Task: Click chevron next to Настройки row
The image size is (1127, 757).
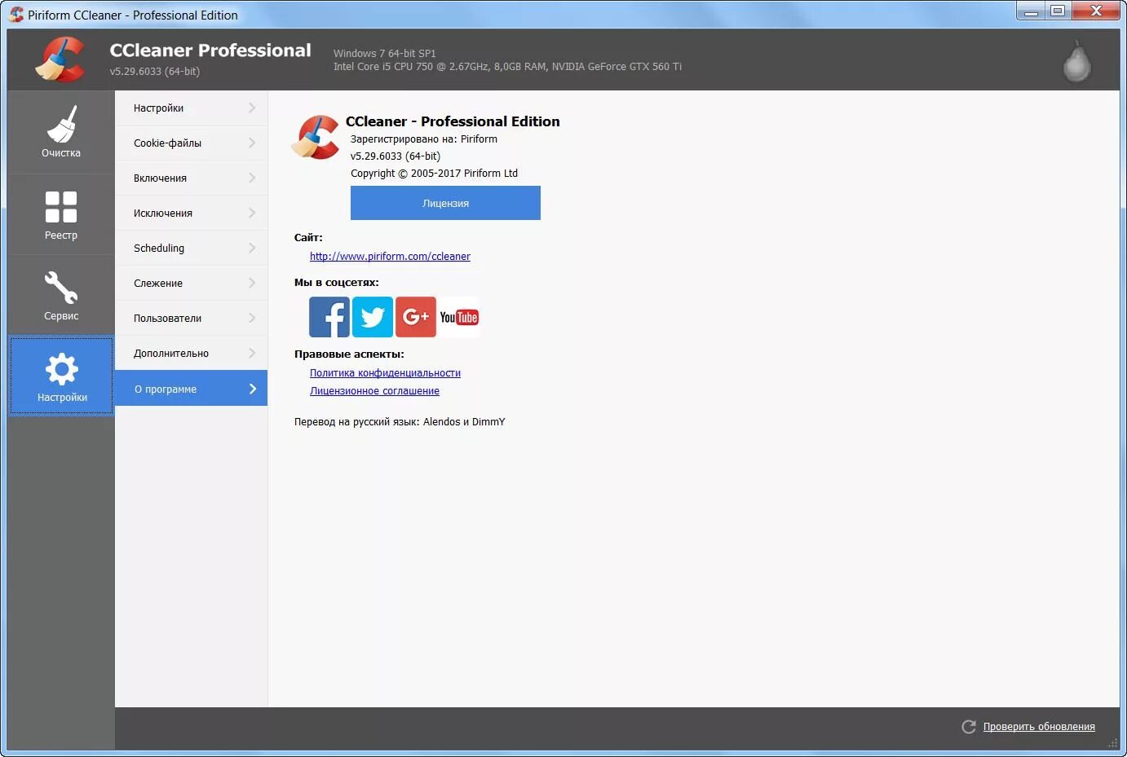Action: (252, 108)
